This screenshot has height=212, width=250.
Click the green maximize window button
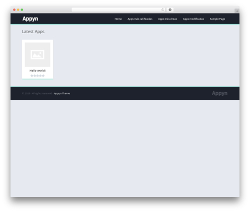click(22, 10)
